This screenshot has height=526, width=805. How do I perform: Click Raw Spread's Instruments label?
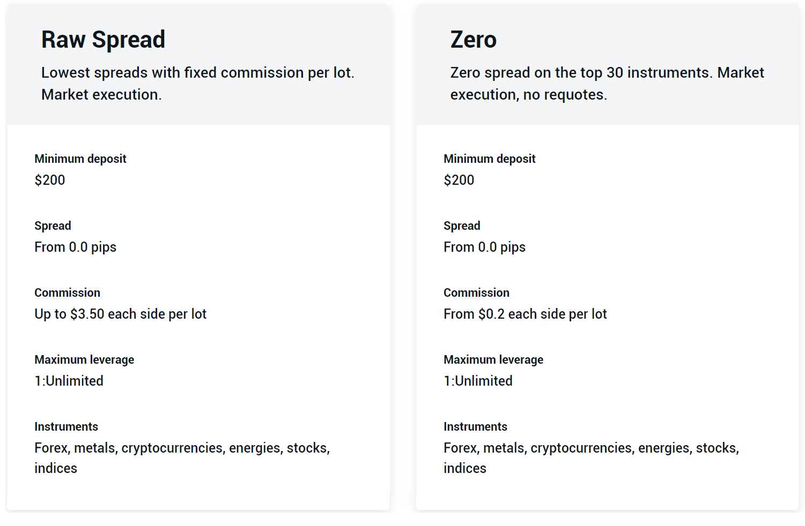click(66, 426)
